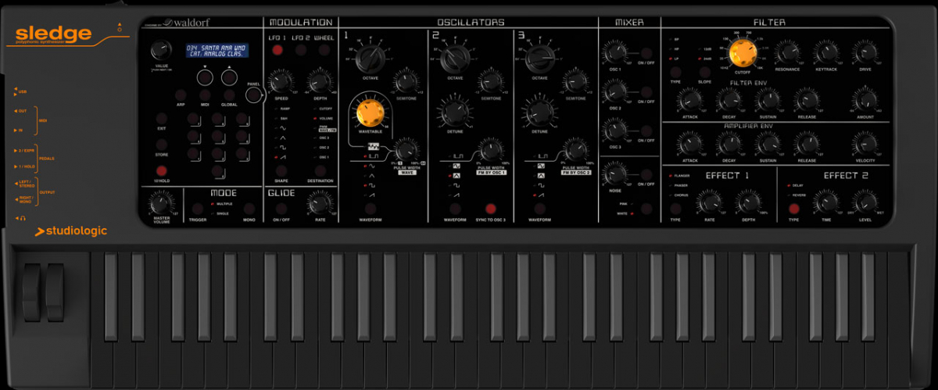
Task: Click Oscillator 2 DETUNE knob
Action: [x=454, y=113]
